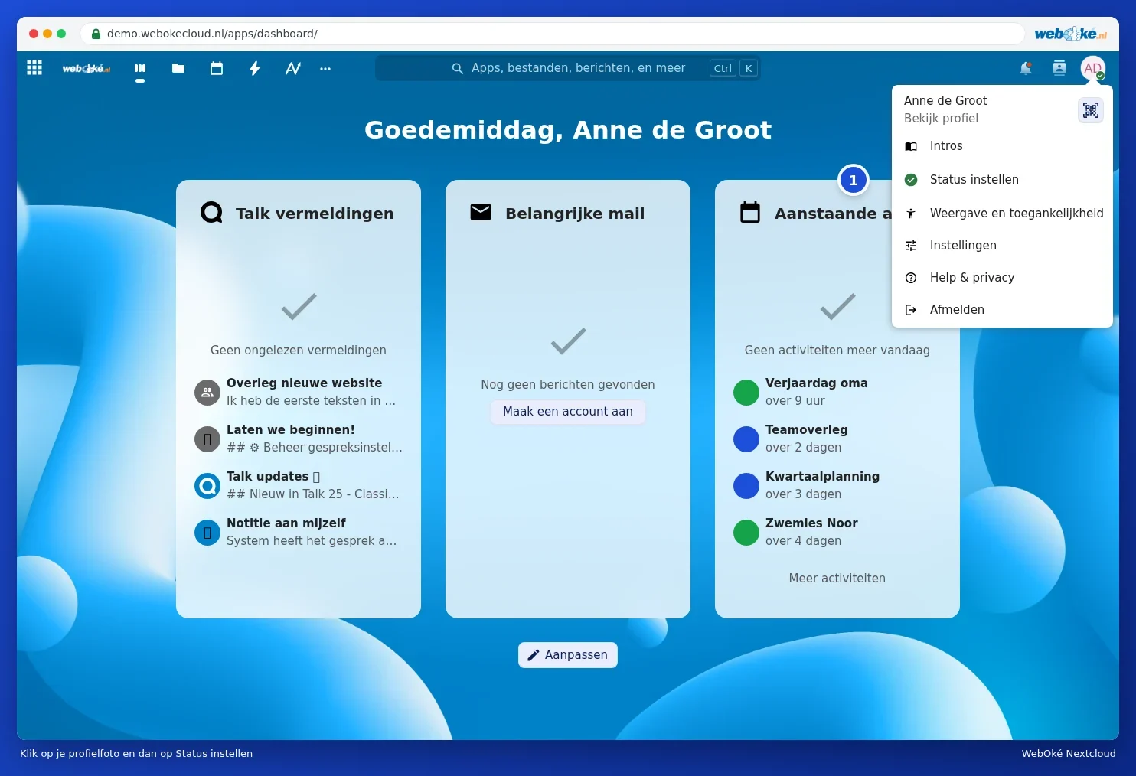Click the avatar of Talk updates row
Image resolution: width=1136 pixels, height=776 pixels.
[207, 486]
